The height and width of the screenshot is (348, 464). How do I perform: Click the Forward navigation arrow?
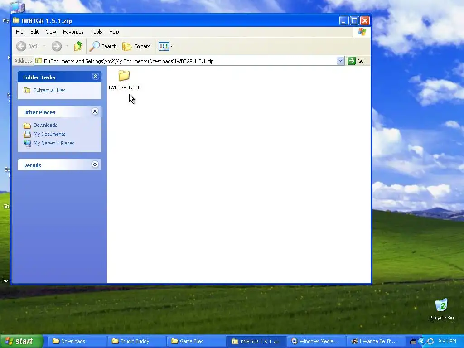(x=57, y=46)
